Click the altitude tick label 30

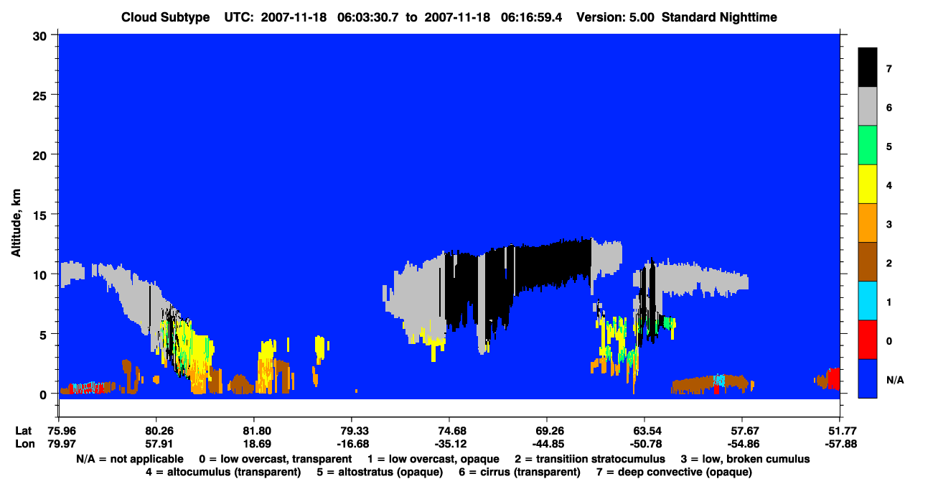point(41,34)
